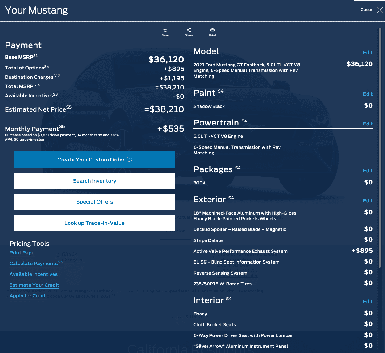Click the Ebony interior entry
Image resolution: width=385 pixels, height=353 pixels.
200,314
